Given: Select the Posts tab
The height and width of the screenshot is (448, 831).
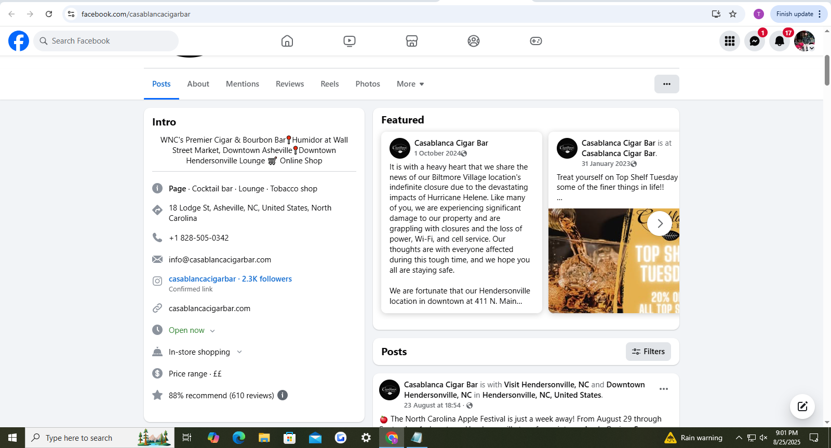Looking at the screenshot, I should (162, 84).
